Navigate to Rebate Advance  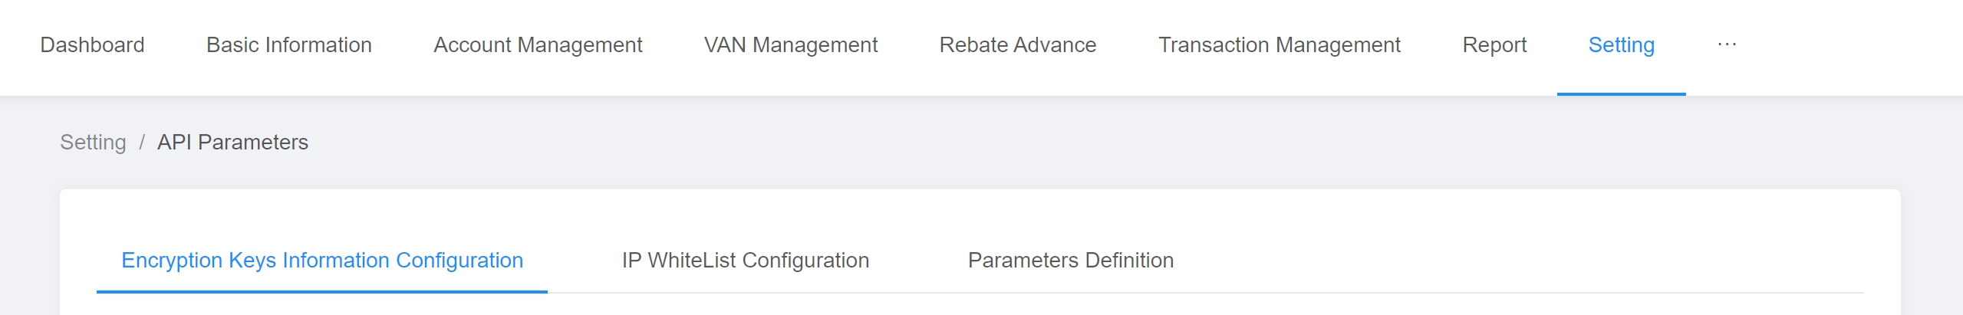[x=1017, y=45]
